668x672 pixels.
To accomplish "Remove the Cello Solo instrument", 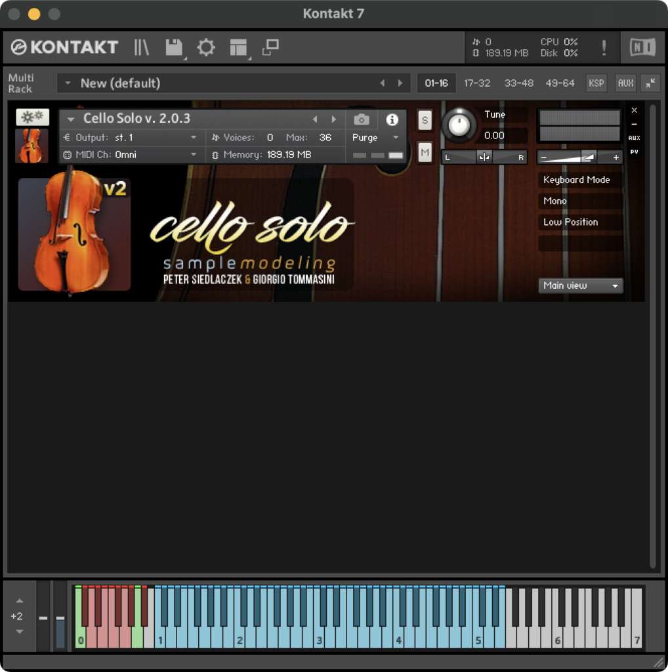I will tap(634, 110).
